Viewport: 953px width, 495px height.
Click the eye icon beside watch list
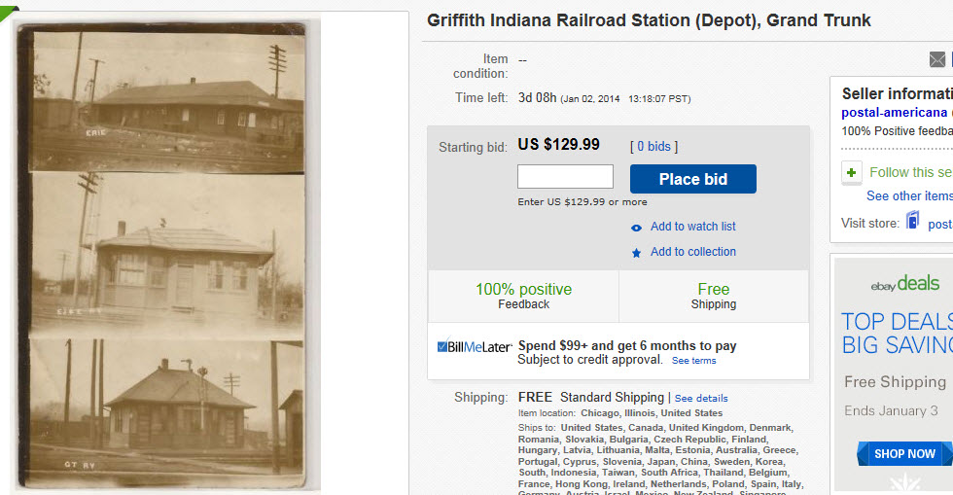[636, 228]
